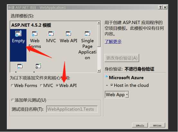Check the add unit tests checkbox
This screenshot has height=132, width=178.
coord(13,100)
